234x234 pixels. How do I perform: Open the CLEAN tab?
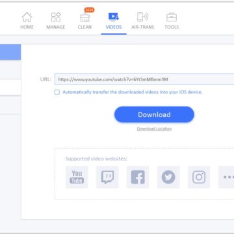pyautogui.click(x=84, y=21)
